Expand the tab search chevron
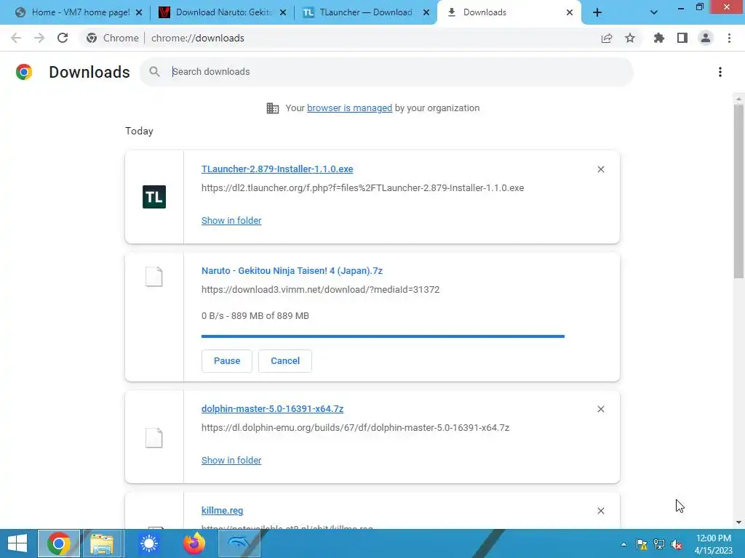Image resolution: width=745 pixels, height=558 pixels. tap(654, 13)
